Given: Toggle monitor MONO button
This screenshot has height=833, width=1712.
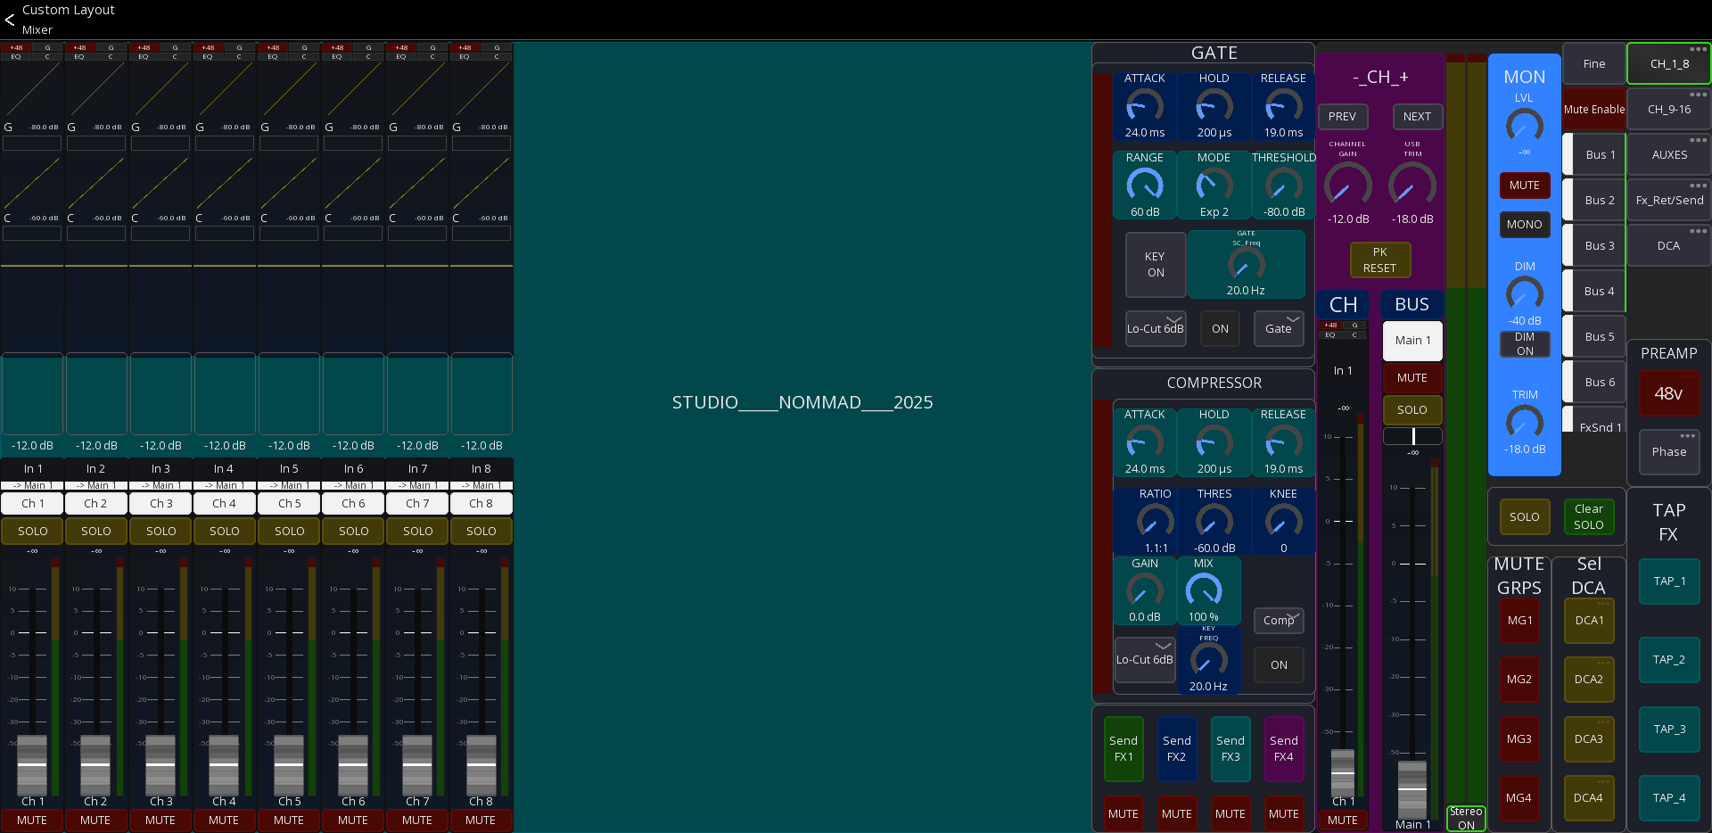Looking at the screenshot, I should pos(1524,225).
